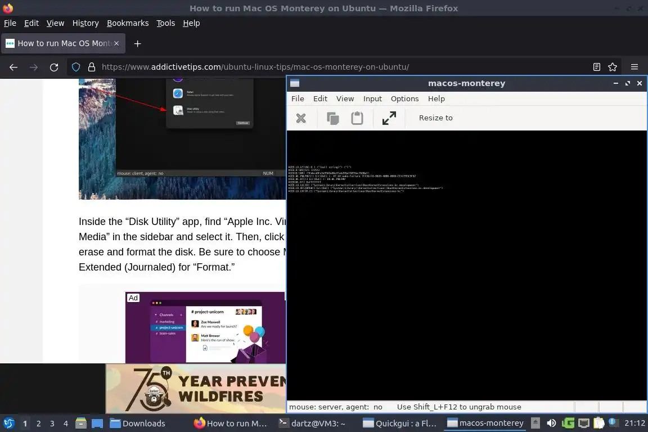Switch to 'How to run M...' Firefox taskbar entry
The image size is (648, 432).
[231, 424]
